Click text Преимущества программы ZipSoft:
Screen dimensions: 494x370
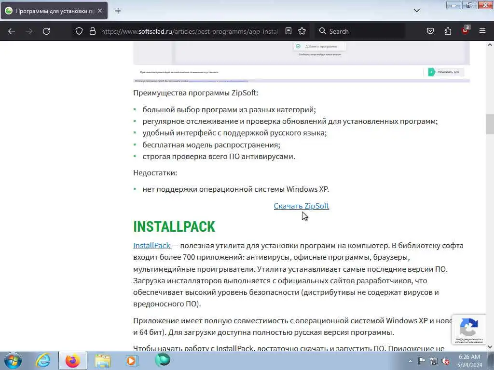[196, 93]
